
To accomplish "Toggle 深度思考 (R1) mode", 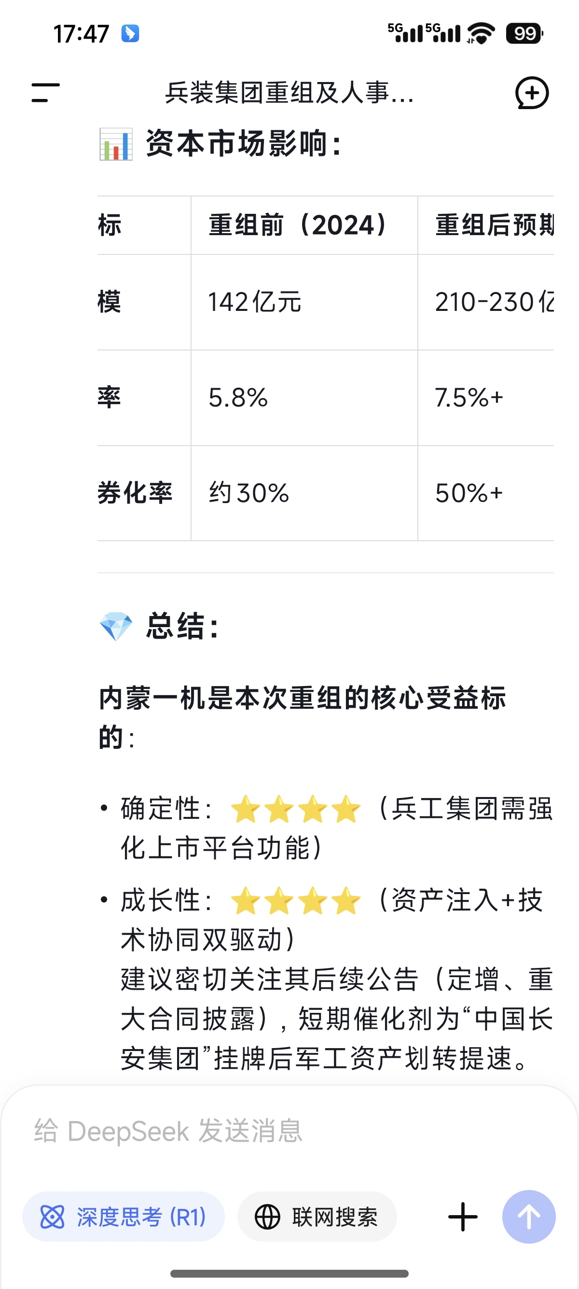I will click(x=124, y=1217).
